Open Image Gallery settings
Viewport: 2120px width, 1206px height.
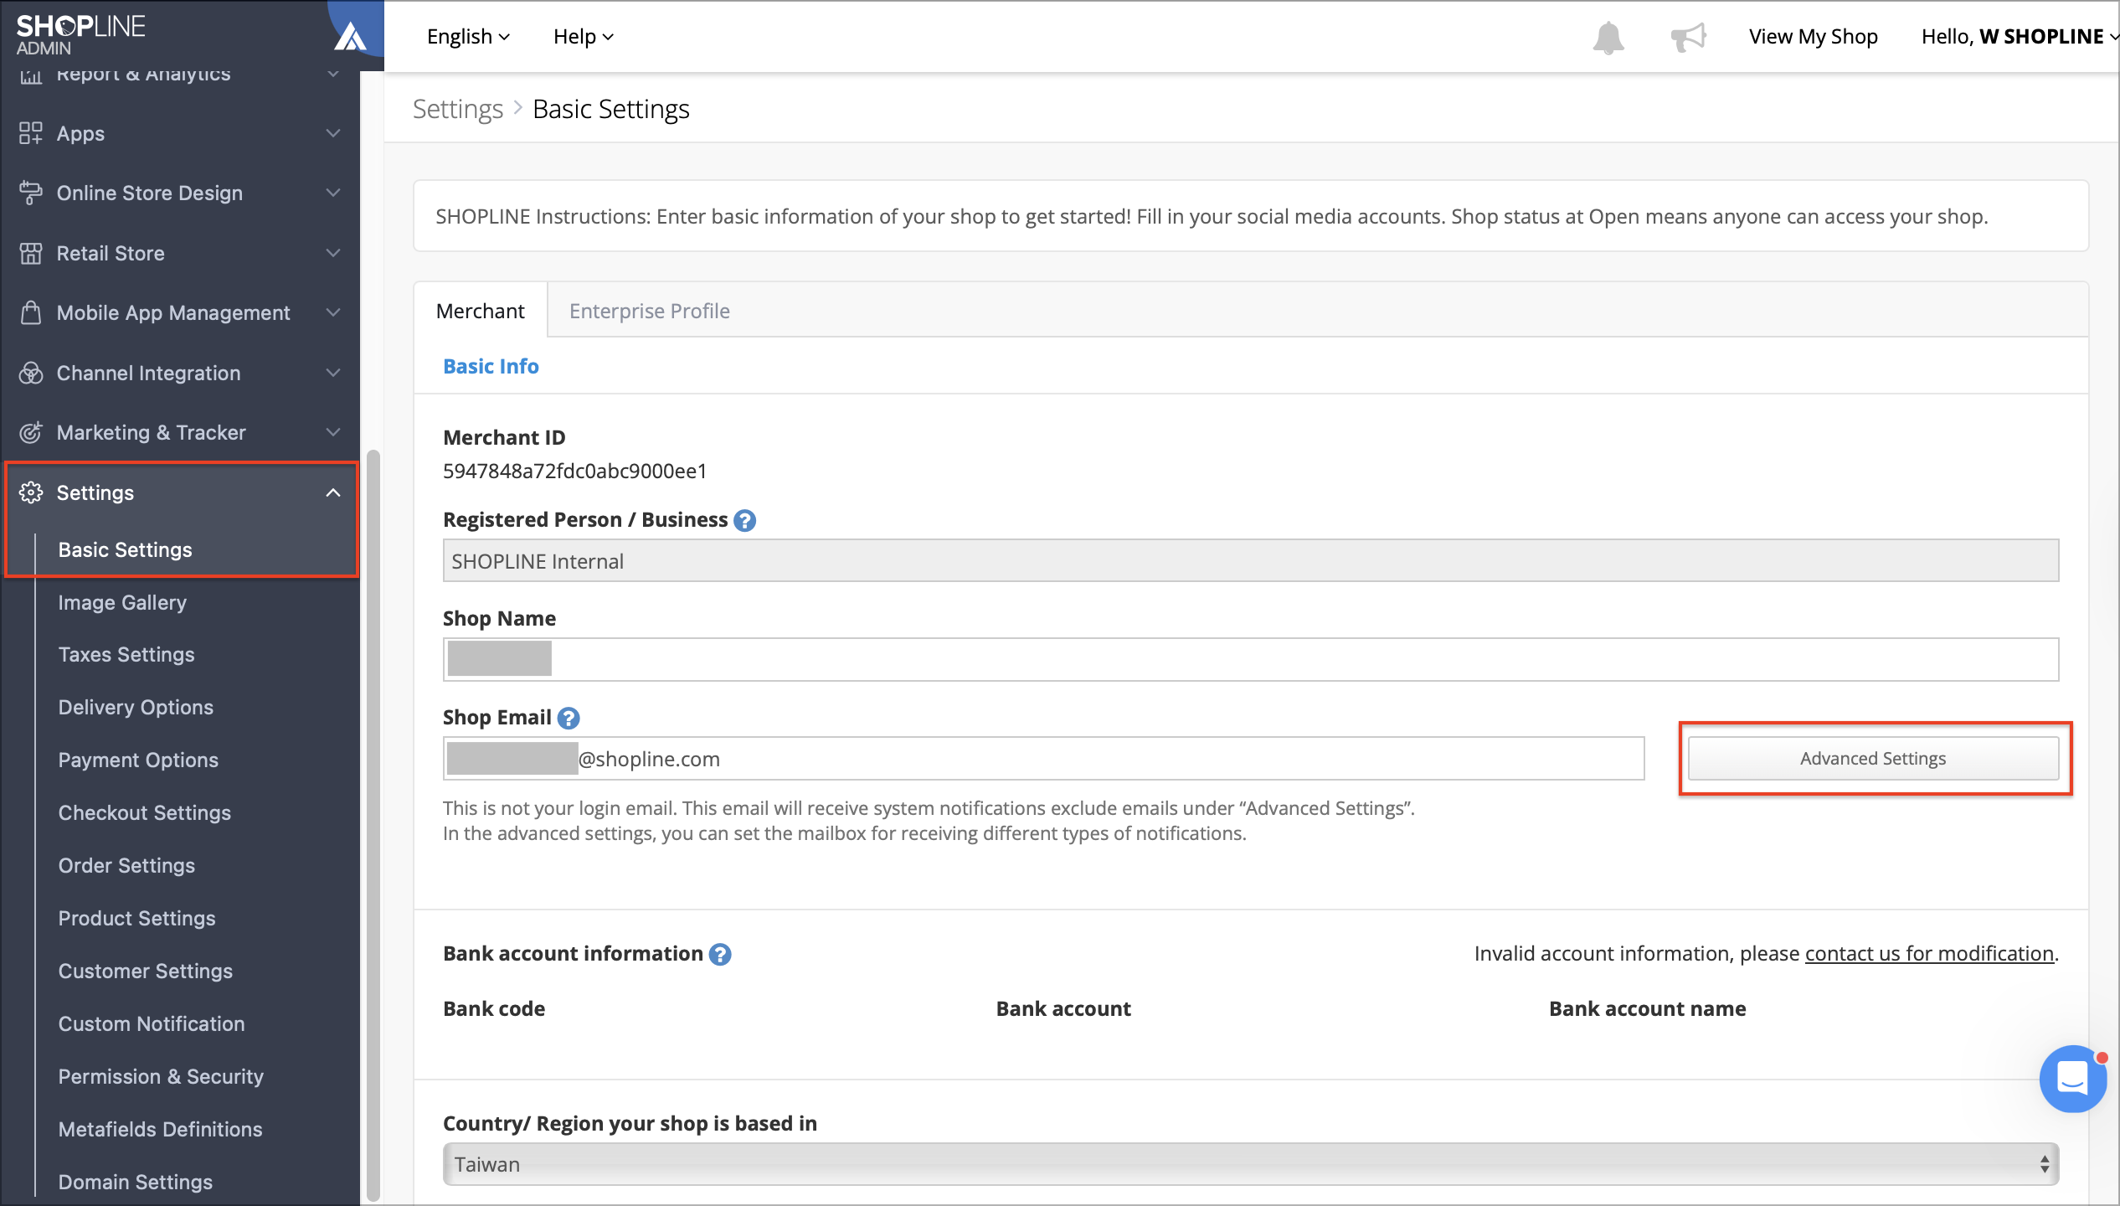point(122,602)
